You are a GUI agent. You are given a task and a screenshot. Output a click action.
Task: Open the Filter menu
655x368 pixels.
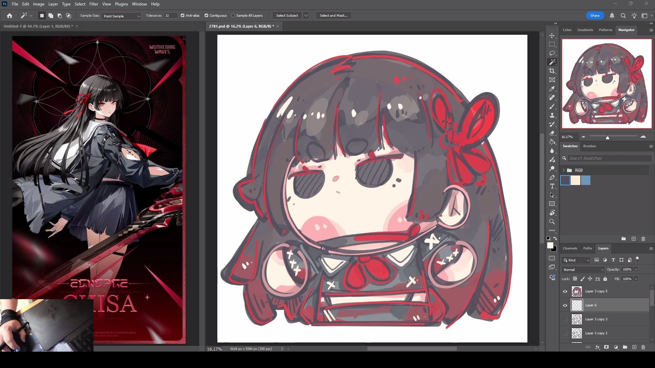click(93, 4)
